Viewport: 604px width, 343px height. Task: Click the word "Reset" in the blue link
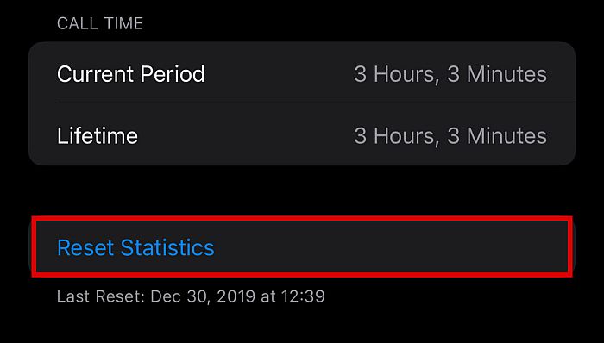tap(86, 247)
